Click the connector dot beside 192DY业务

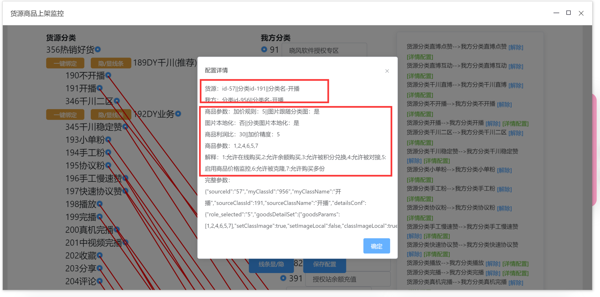tap(178, 114)
